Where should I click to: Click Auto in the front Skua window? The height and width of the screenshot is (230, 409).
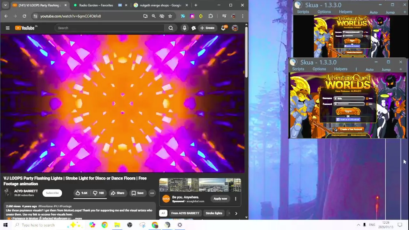(x=369, y=70)
